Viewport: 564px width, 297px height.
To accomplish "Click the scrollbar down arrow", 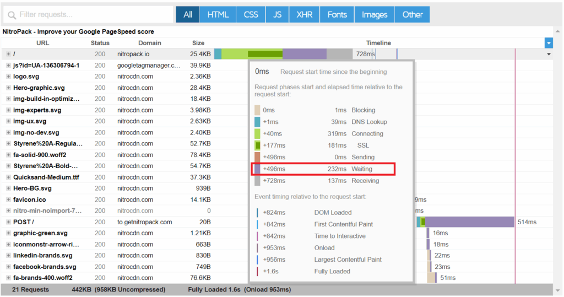I will pos(558,290).
